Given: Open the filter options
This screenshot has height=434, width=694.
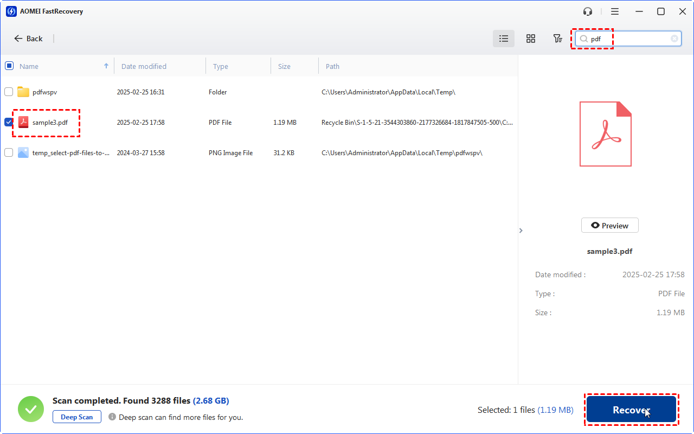Looking at the screenshot, I should coord(557,39).
